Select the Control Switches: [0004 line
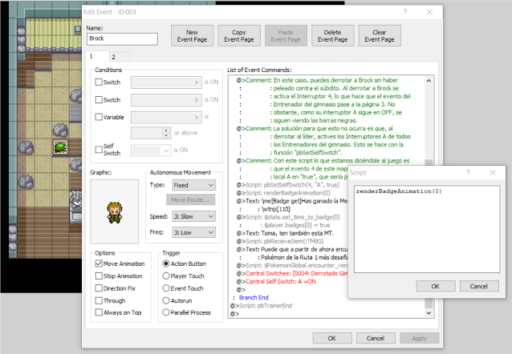 292,273
